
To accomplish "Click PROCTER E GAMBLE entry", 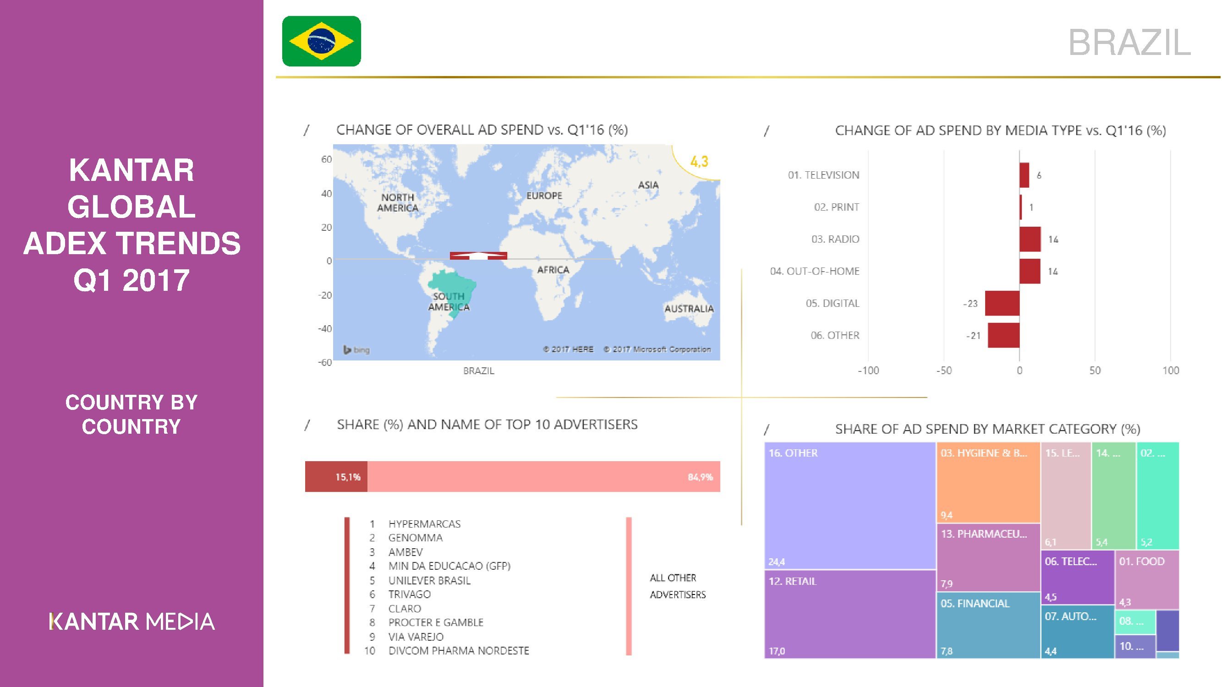I will pyautogui.click(x=435, y=622).
